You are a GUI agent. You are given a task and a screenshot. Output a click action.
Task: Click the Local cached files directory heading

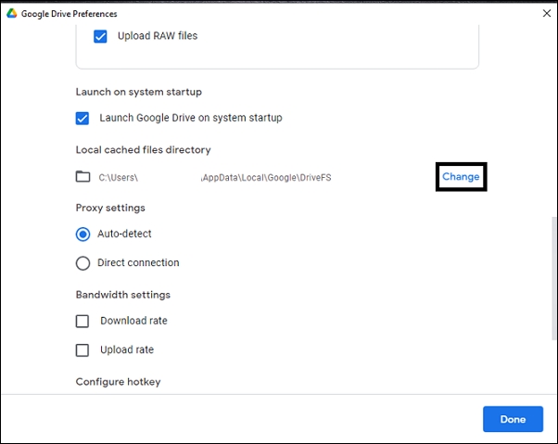pos(143,150)
